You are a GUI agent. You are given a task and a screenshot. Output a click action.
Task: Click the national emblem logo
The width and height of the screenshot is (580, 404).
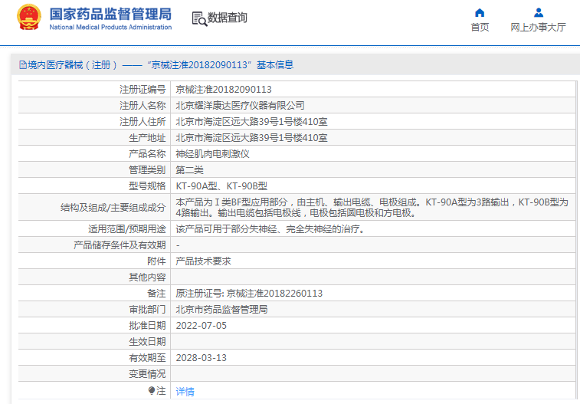29,18
